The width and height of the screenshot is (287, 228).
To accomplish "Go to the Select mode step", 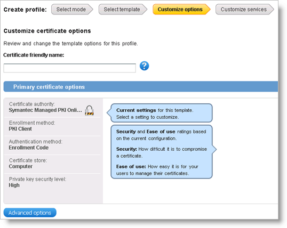I will (x=72, y=10).
